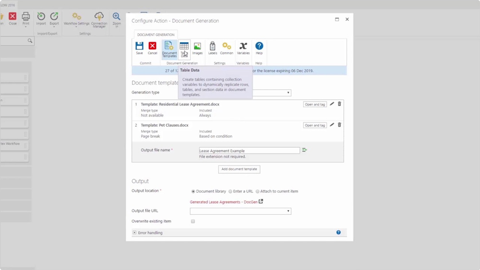Open the Variables icon

[x=243, y=47]
